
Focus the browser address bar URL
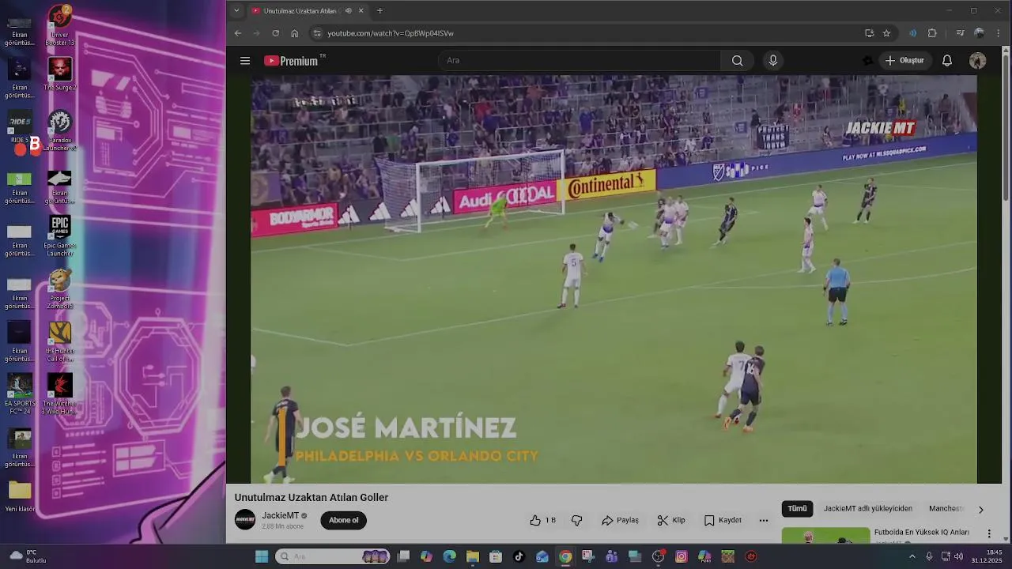(391, 33)
